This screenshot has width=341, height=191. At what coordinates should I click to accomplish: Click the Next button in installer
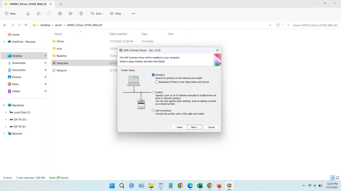194,127
